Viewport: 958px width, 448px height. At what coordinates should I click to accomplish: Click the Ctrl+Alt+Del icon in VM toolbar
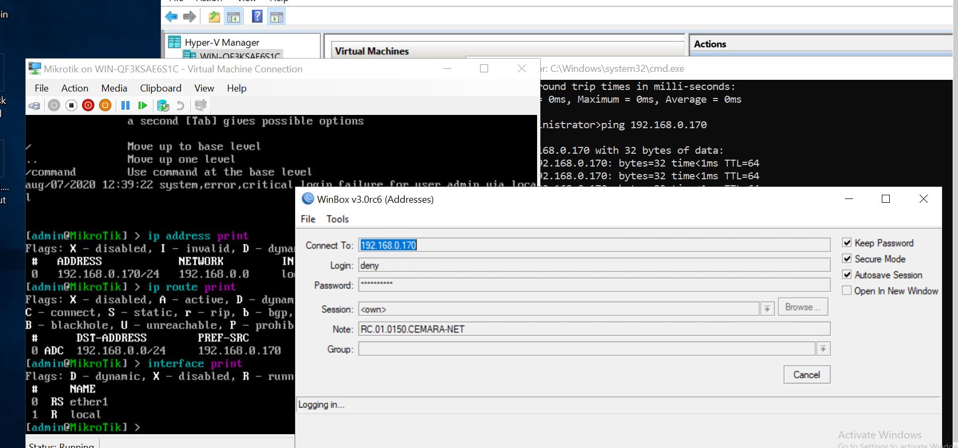tap(34, 105)
